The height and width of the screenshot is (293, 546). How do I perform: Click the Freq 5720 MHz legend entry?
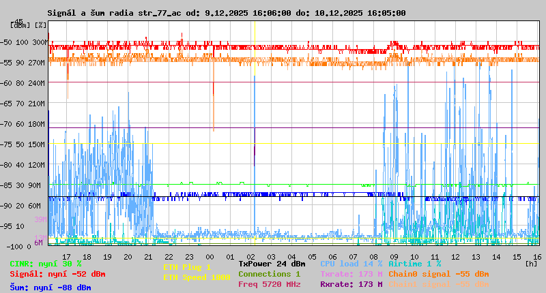pyautogui.click(x=269, y=284)
